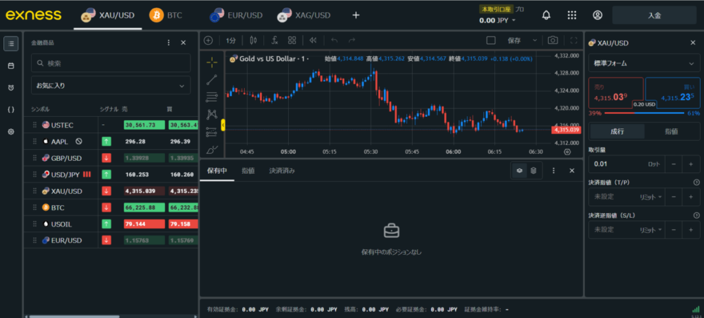Open the apps grid menu icon
Image resolution: width=704 pixels, height=318 pixels.
pos(572,15)
